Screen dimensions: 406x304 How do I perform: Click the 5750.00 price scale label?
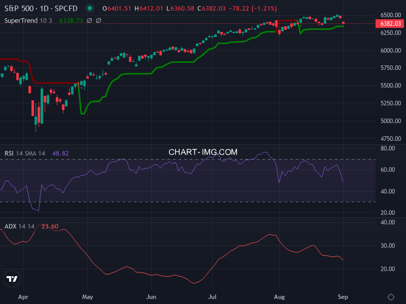coord(391,68)
